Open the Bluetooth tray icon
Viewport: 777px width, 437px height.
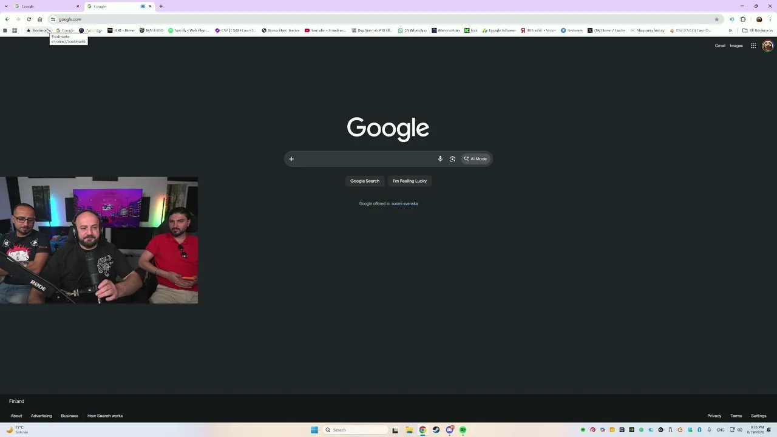pyautogui.click(x=699, y=430)
